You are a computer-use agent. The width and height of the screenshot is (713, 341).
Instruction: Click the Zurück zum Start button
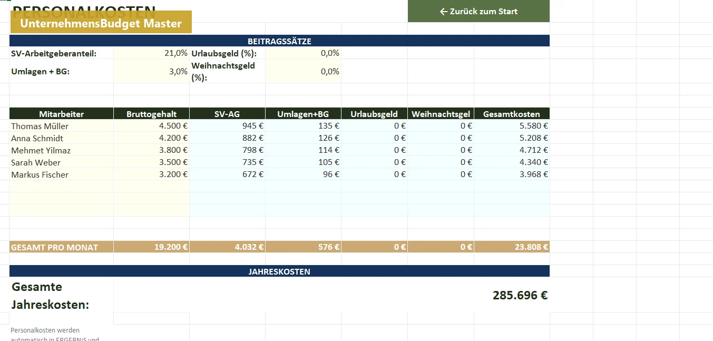pyautogui.click(x=478, y=11)
